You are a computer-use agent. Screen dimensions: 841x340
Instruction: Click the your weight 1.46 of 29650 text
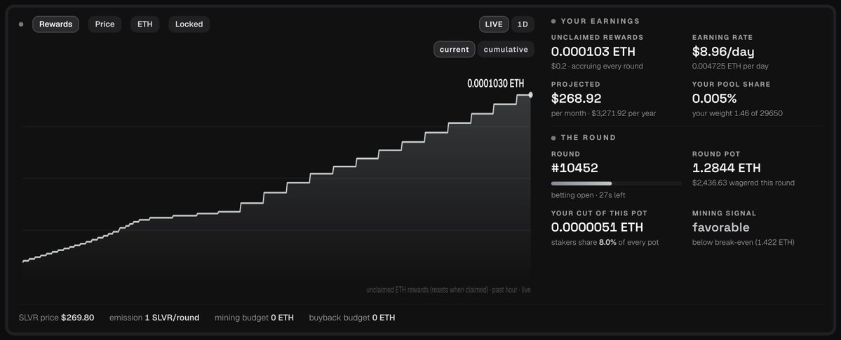click(738, 113)
